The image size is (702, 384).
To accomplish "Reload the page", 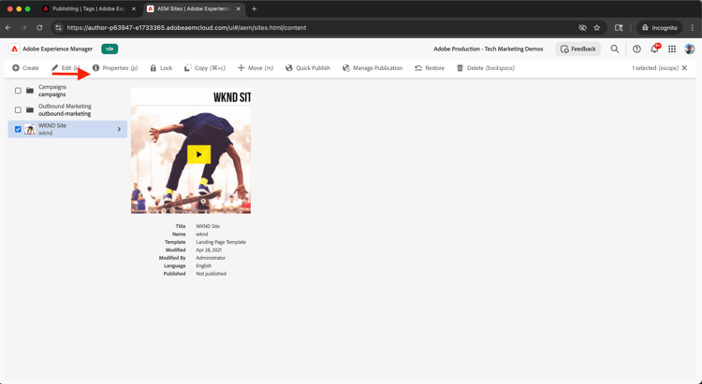I will tap(39, 28).
